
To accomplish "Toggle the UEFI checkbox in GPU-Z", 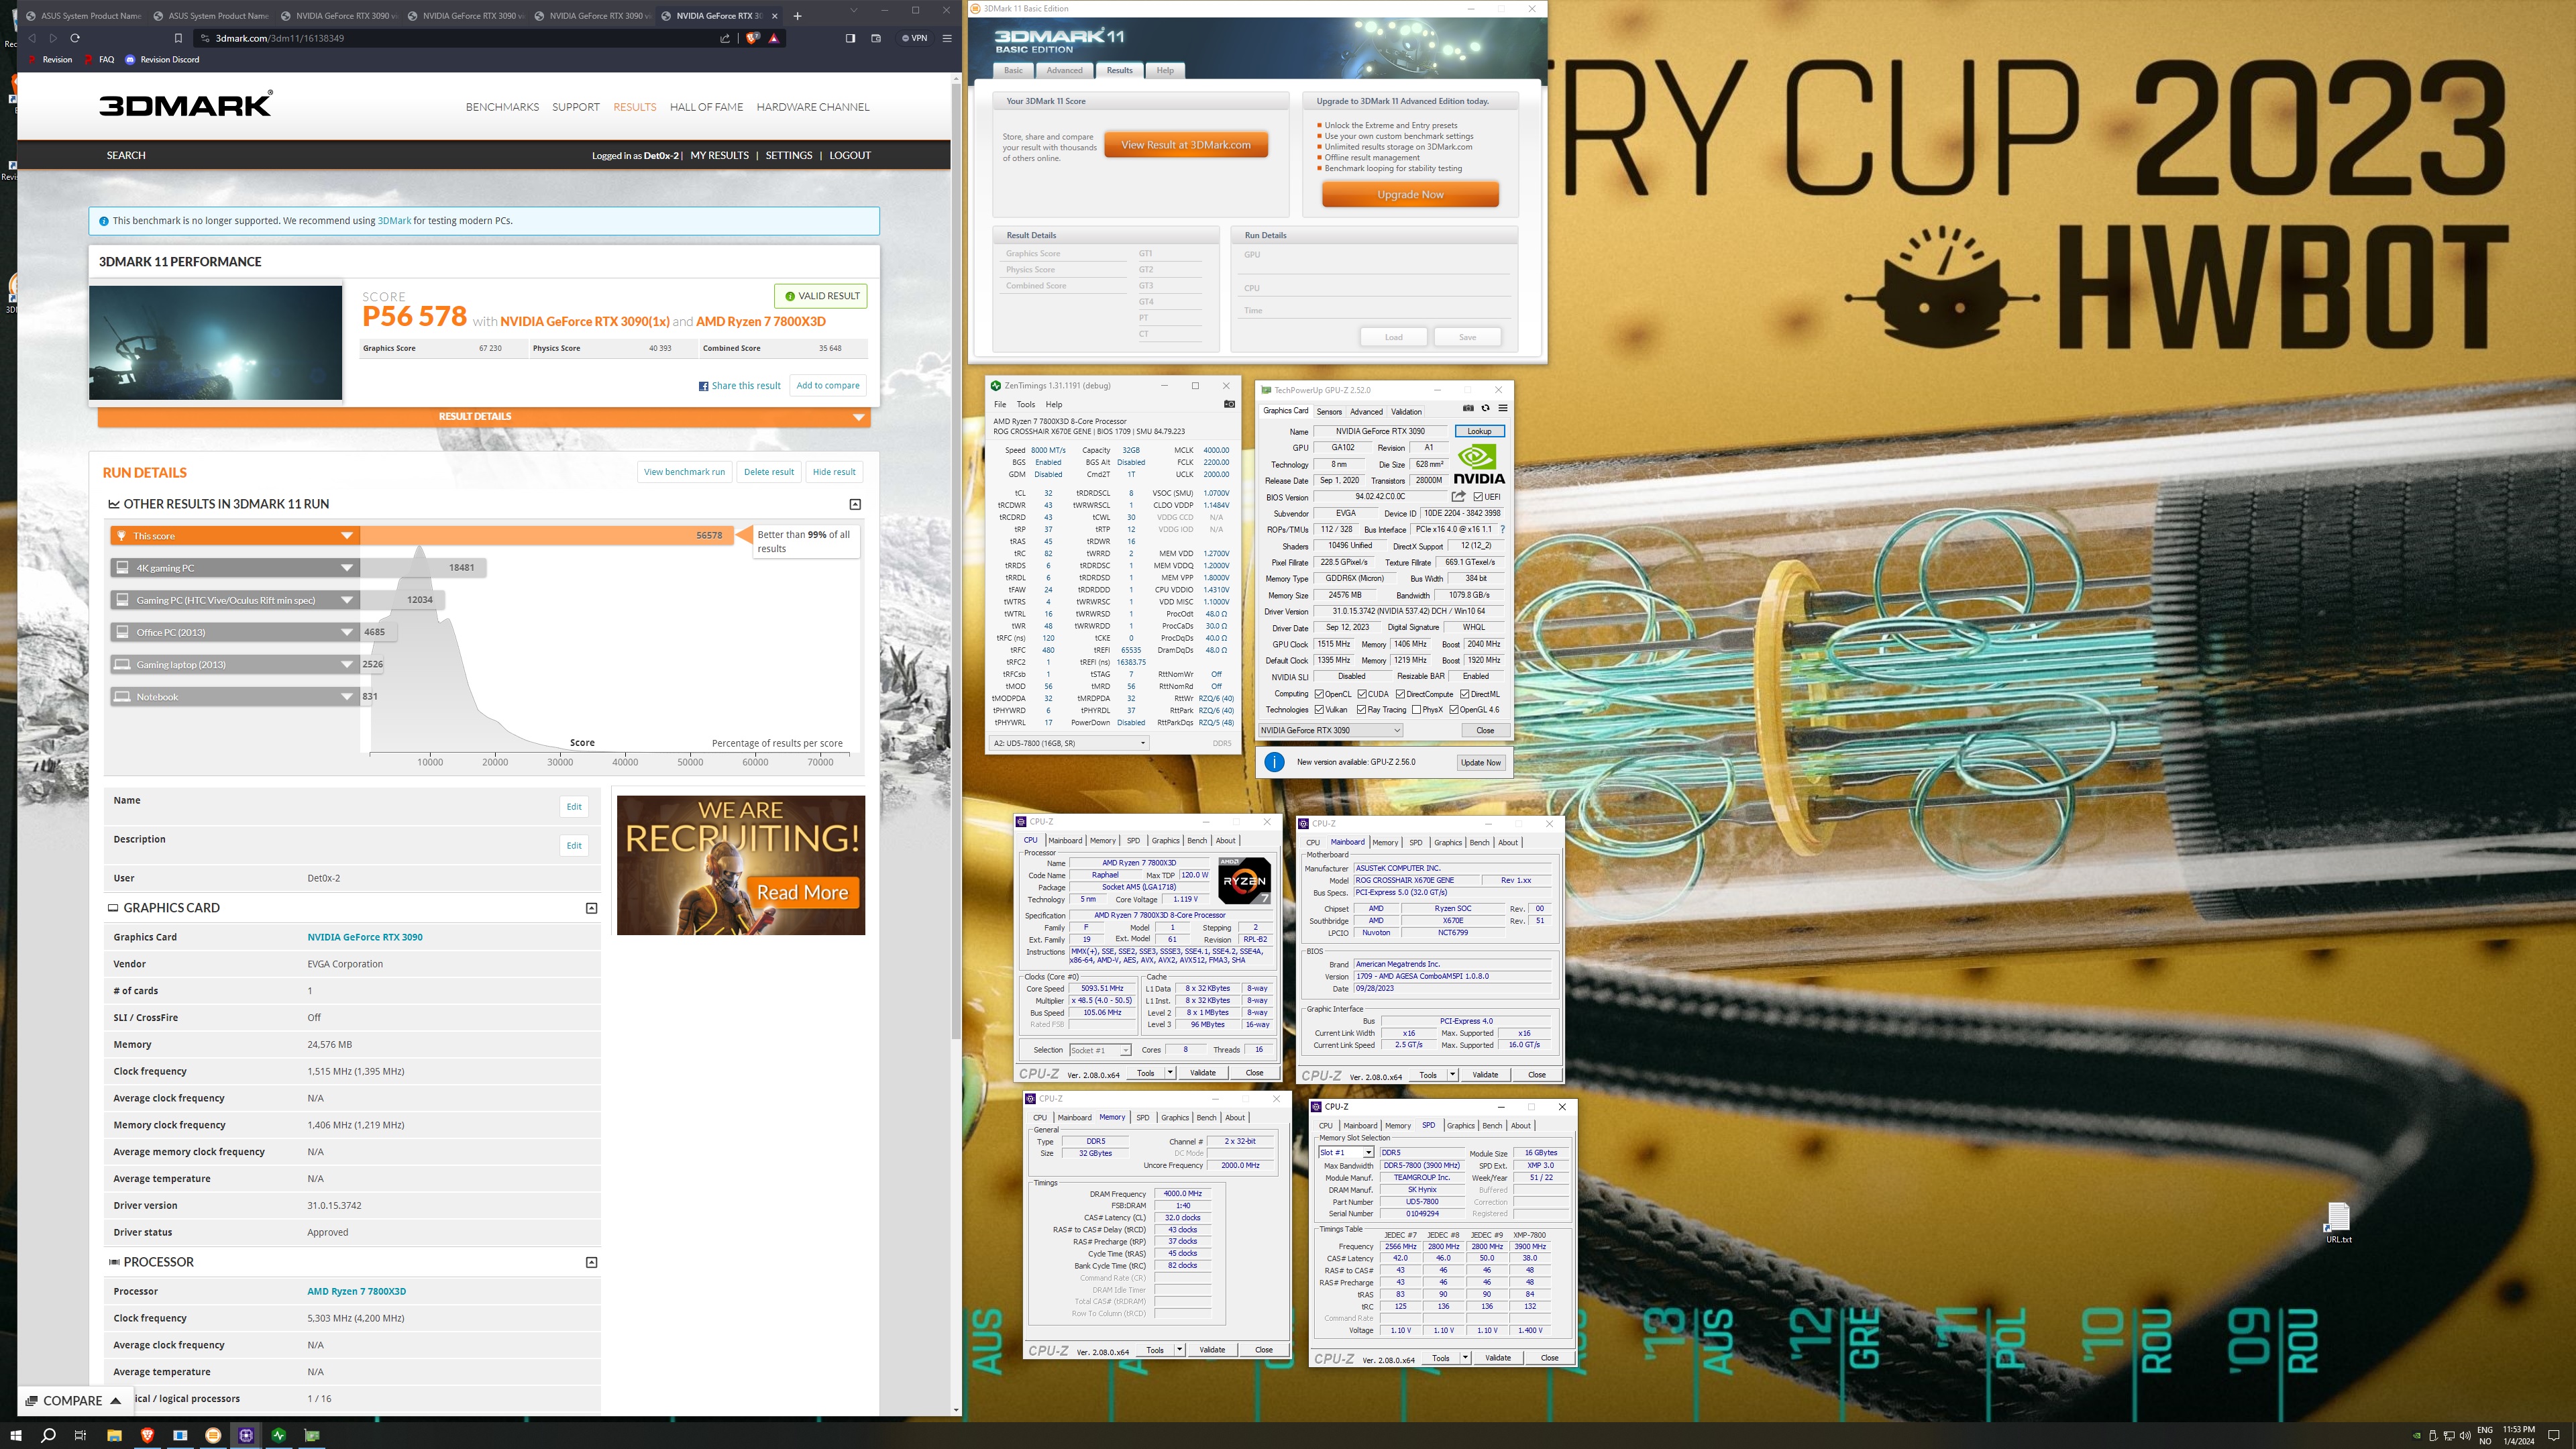I will (1478, 496).
